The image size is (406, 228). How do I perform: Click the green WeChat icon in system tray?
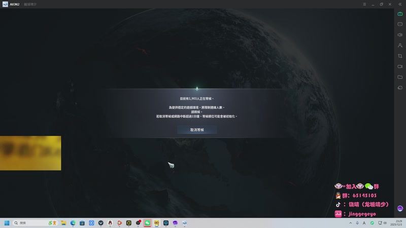point(372,223)
